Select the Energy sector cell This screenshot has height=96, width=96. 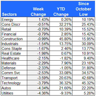click(x=14, y=20)
